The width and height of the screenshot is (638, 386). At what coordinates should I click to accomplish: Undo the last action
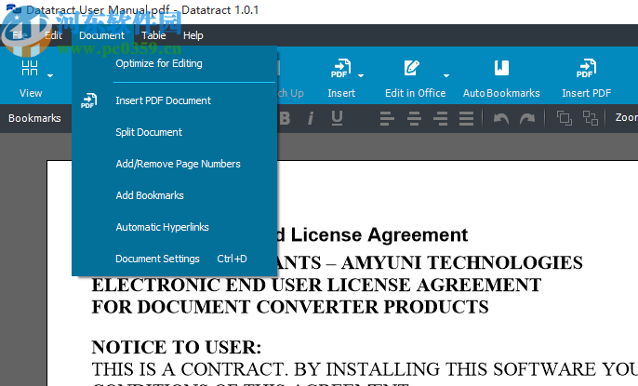pos(501,118)
